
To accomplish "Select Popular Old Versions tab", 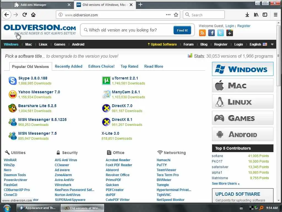I will pyautogui.click(x=31, y=67).
